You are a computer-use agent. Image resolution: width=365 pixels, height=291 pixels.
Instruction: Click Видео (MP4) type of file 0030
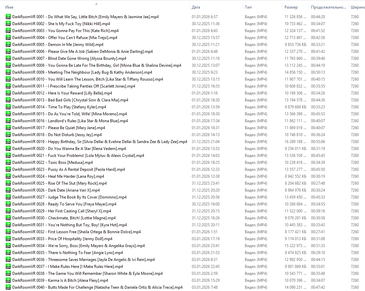256,218
